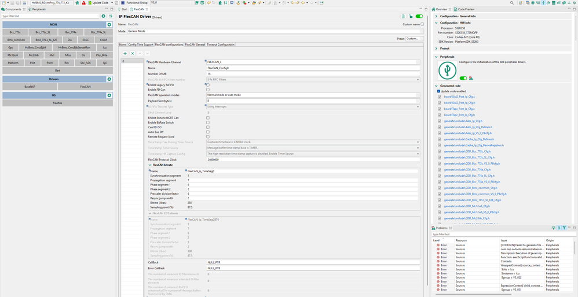
Task: Expand the Project section in Overview
Action: 437,48
